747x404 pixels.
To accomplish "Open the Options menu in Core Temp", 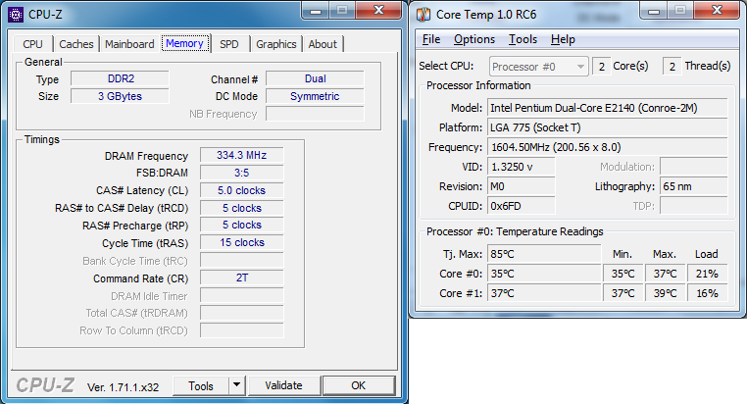I will pos(474,39).
